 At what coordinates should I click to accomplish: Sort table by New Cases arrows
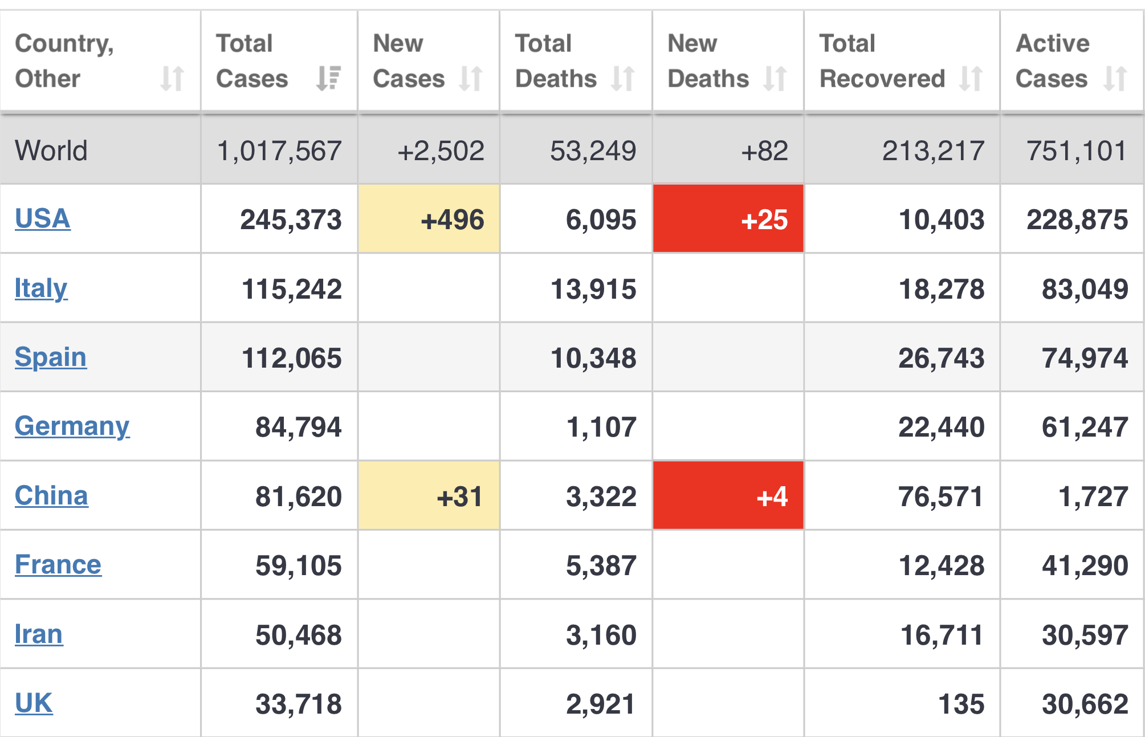471,79
